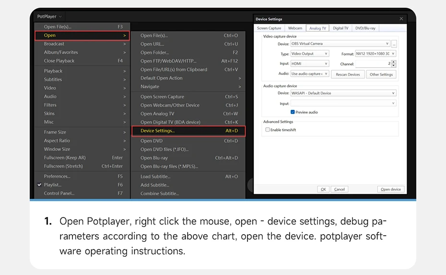The width and height of the screenshot is (446, 275).
Task: Select Open Blu-ray entry
Action: pos(188,158)
